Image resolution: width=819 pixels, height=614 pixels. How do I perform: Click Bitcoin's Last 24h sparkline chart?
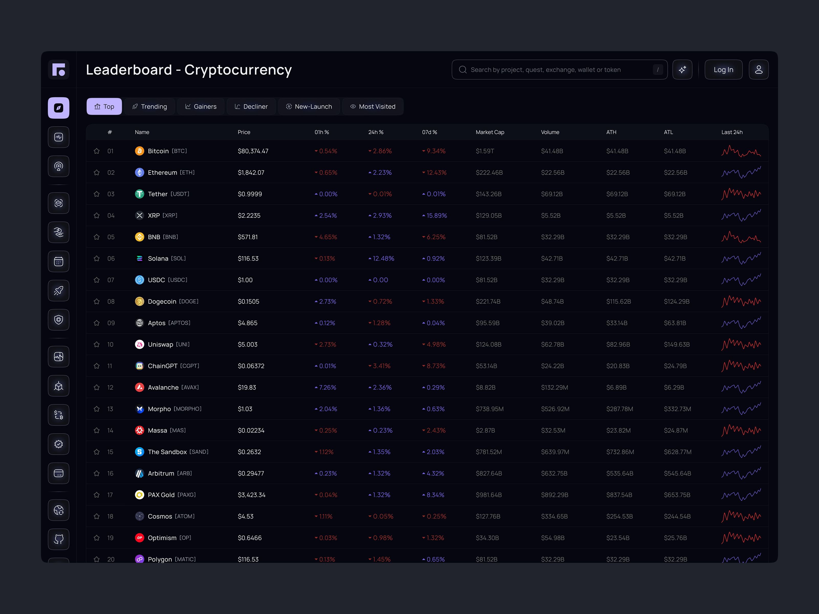[741, 151]
